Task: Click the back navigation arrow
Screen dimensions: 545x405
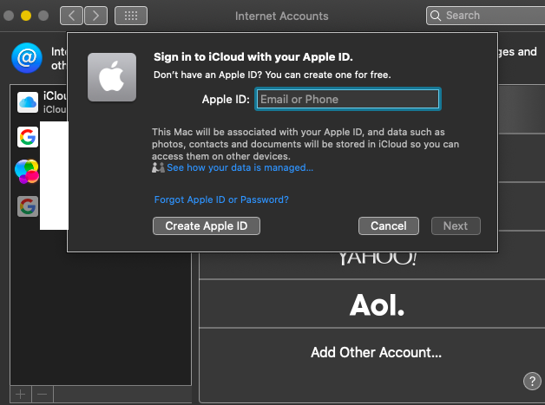Action: (72, 16)
